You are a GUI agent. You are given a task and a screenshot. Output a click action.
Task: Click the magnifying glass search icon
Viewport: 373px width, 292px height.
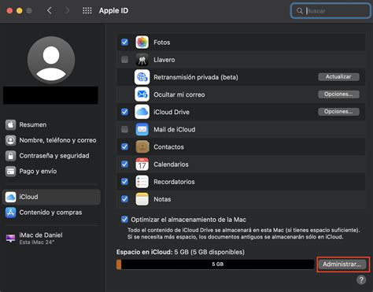click(300, 11)
